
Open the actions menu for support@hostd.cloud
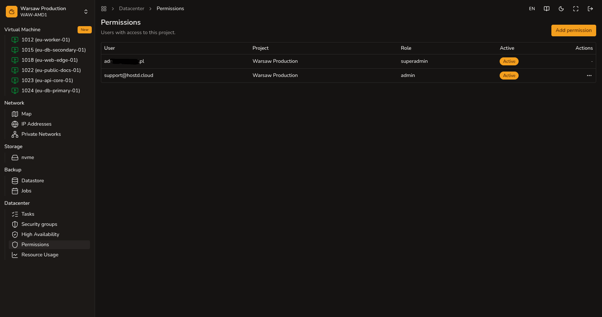coord(589,76)
